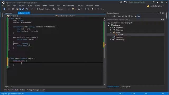Click the yellow warning icon next to Moisés Gonçalves
This screenshot has height=95, width=169.
point(148,6)
